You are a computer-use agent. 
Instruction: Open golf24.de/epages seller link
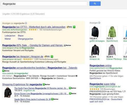click(97, 41)
